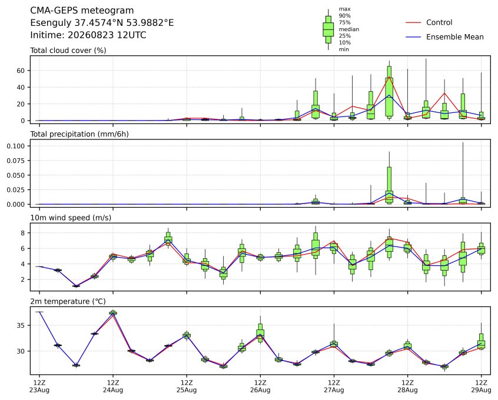Click the 'Initime: 20260823 12UTC' text

(x=88, y=35)
